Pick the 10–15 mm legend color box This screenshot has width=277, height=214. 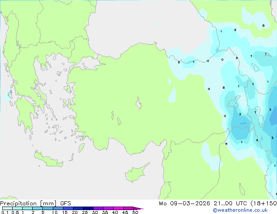(x=58, y=208)
